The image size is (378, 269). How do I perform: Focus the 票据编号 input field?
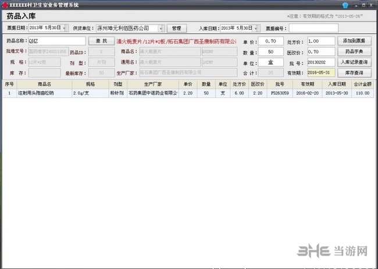313,28
